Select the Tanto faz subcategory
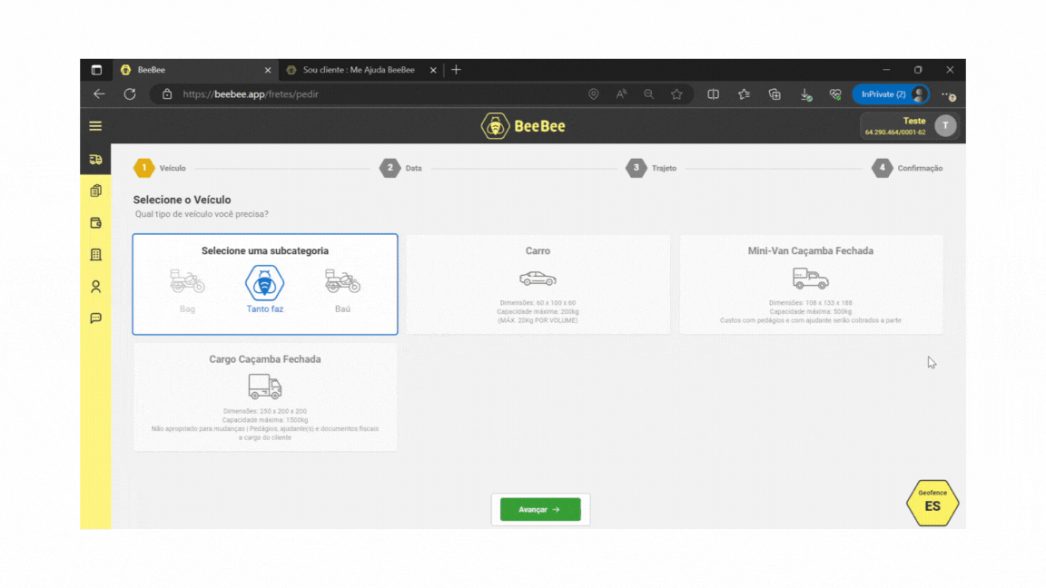The height and width of the screenshot is (588, 1046). [265, 289]
